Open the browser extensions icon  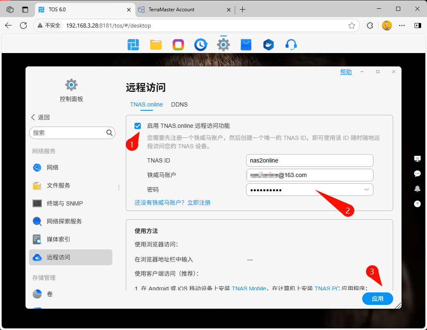[370, 25]
